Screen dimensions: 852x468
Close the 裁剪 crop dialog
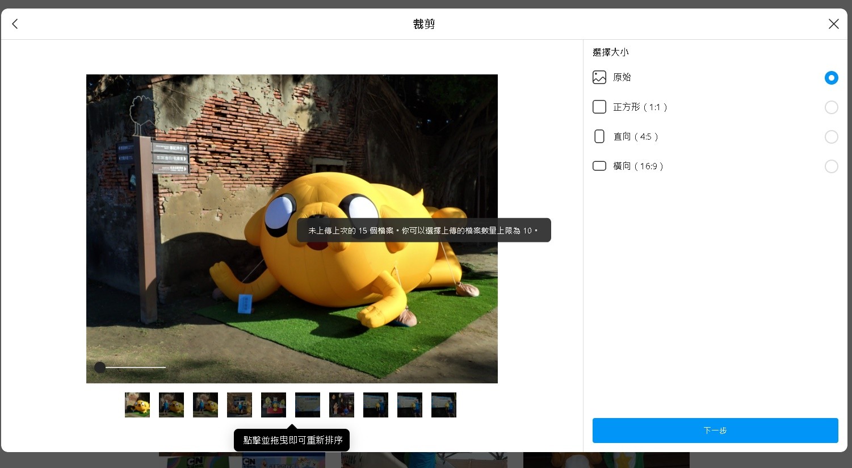(833, 24)
